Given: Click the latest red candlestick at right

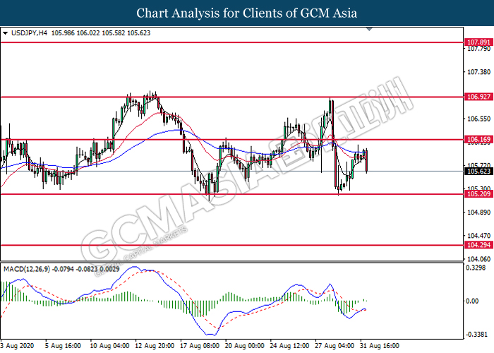Looking at the screenshot, I should point(366,161).
